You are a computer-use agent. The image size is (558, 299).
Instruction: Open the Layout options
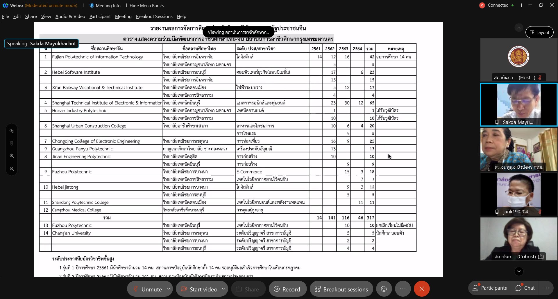click(x=539, y=32)
